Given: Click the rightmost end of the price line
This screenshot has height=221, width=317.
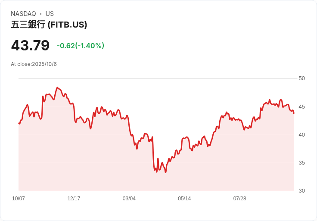Looking at the screenshot, I should pyautogui.click(x=294, y=113).
